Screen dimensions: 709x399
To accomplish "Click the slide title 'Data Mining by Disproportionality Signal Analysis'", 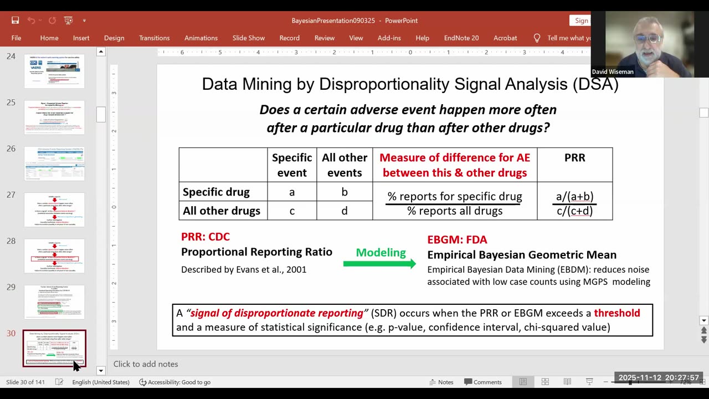I will [x=410, y=84].
